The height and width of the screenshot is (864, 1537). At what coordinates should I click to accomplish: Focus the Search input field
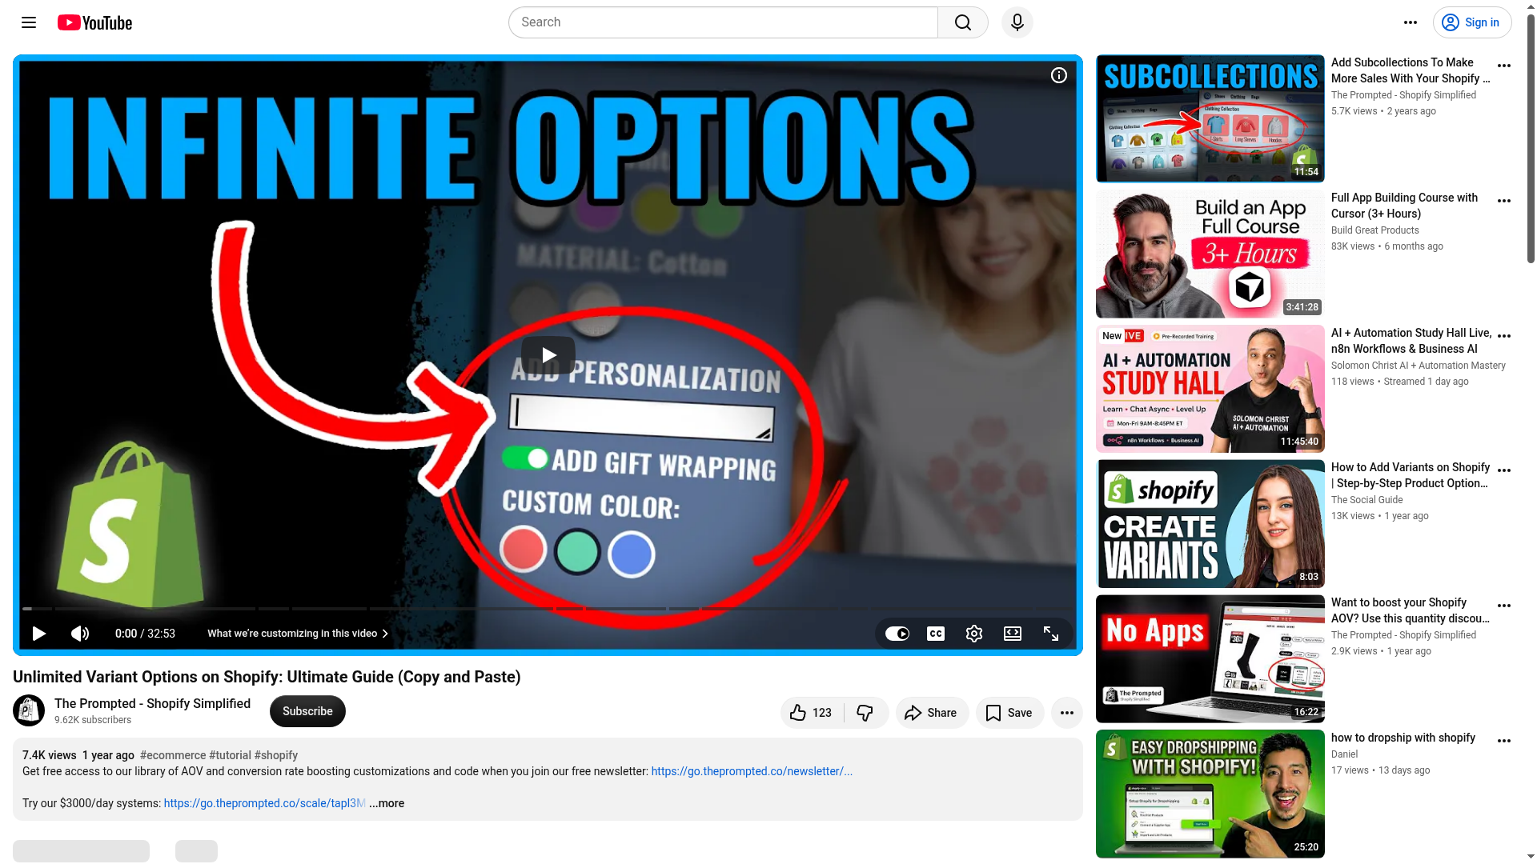click(724, 22)
